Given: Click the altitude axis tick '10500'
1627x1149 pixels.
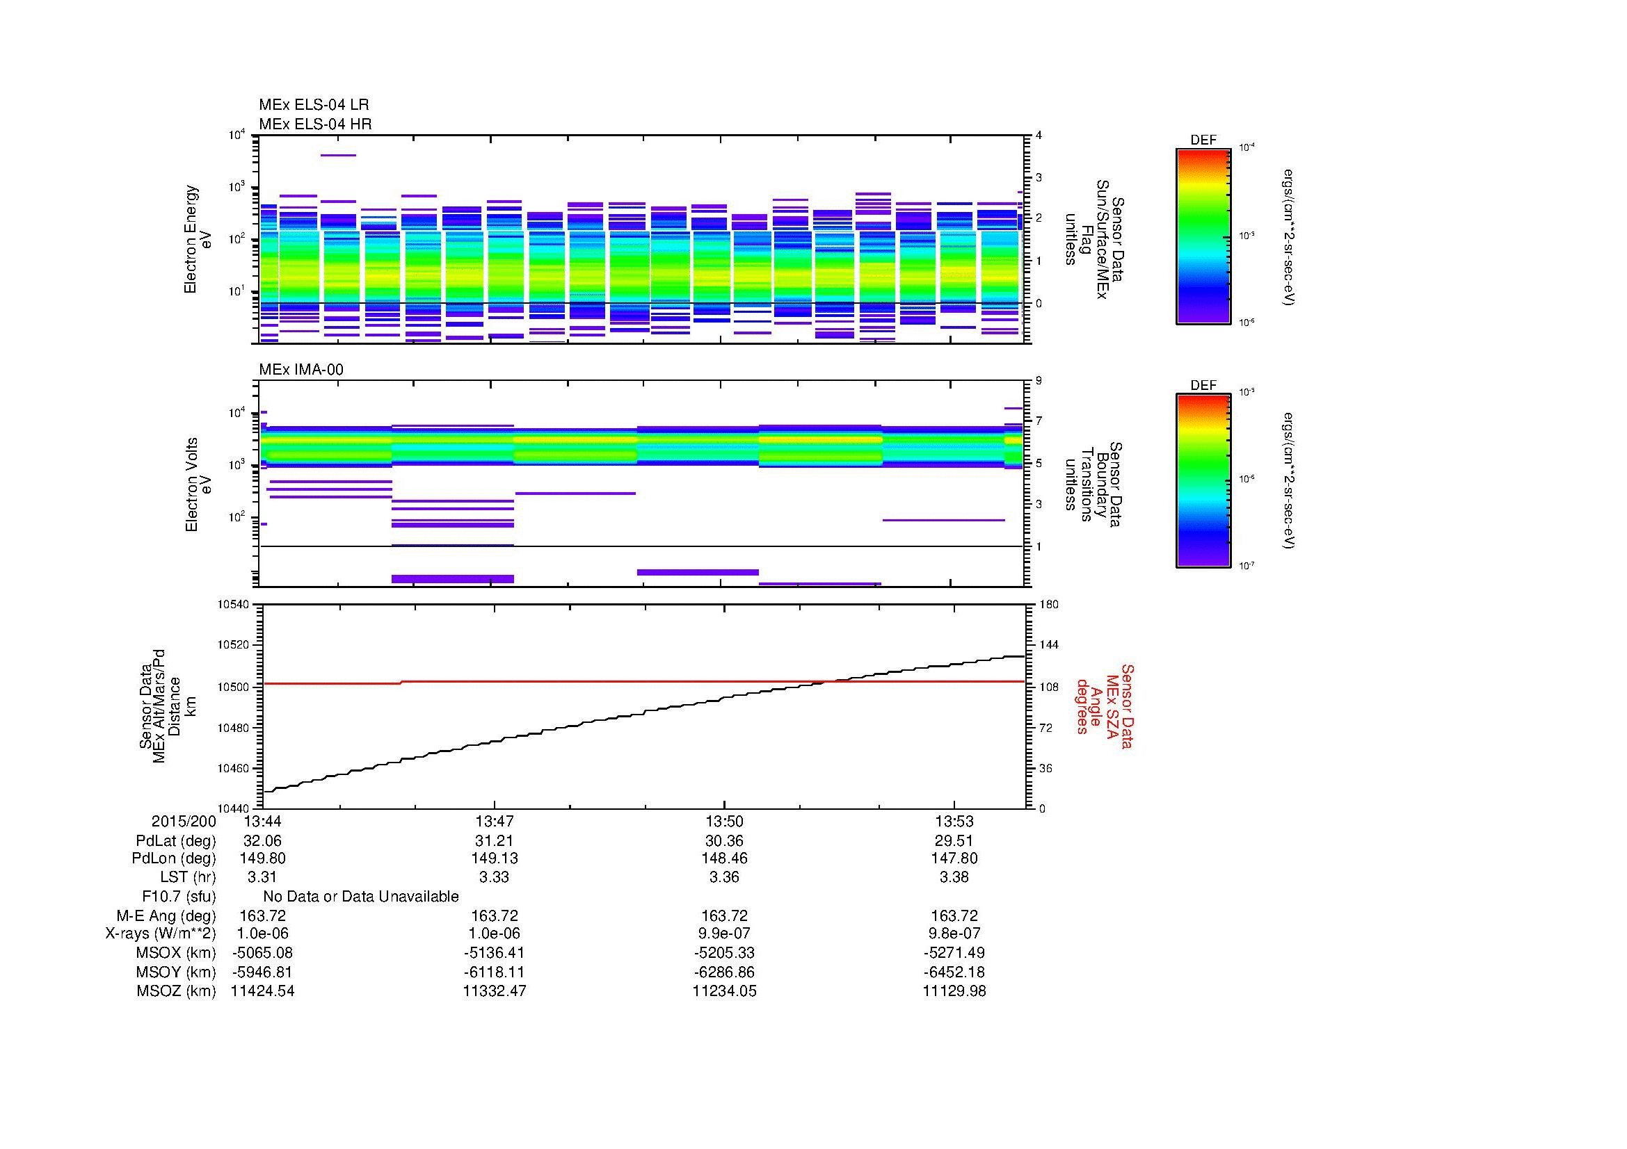Looking at the screenshot, I should pyautogui.click(x=233, y=687).
